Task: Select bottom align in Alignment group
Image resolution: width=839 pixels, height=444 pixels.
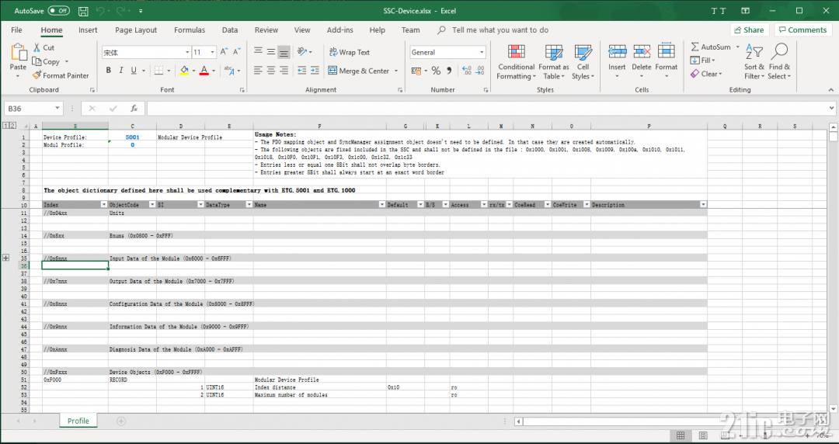Action: 284,51
